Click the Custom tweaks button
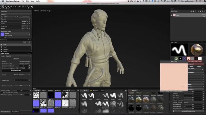The image size is (206, 115). tap(16, 71)
